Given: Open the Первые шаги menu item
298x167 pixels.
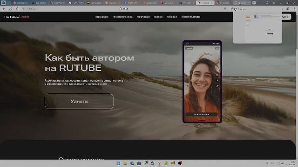Looking at the screenshot, I should click(x=102, y=17).
